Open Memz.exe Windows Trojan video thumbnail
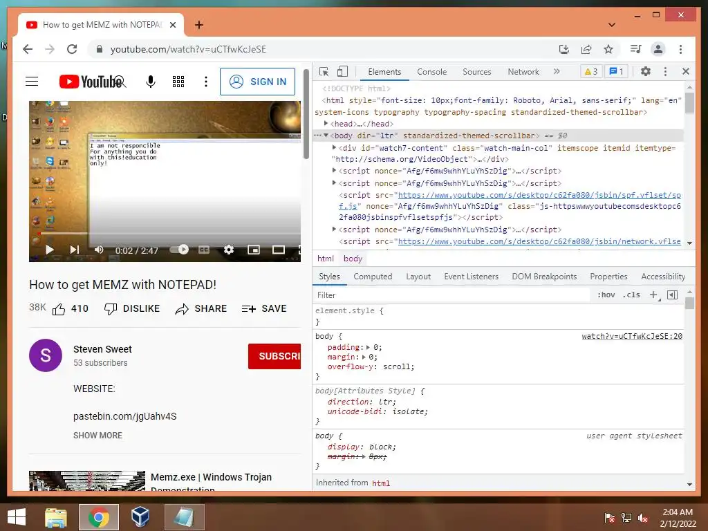The width and height of the screenshot is (708, 531). tap(87, 481)
